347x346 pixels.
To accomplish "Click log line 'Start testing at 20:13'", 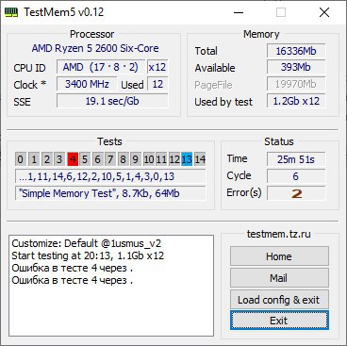I will pos(88,255).
